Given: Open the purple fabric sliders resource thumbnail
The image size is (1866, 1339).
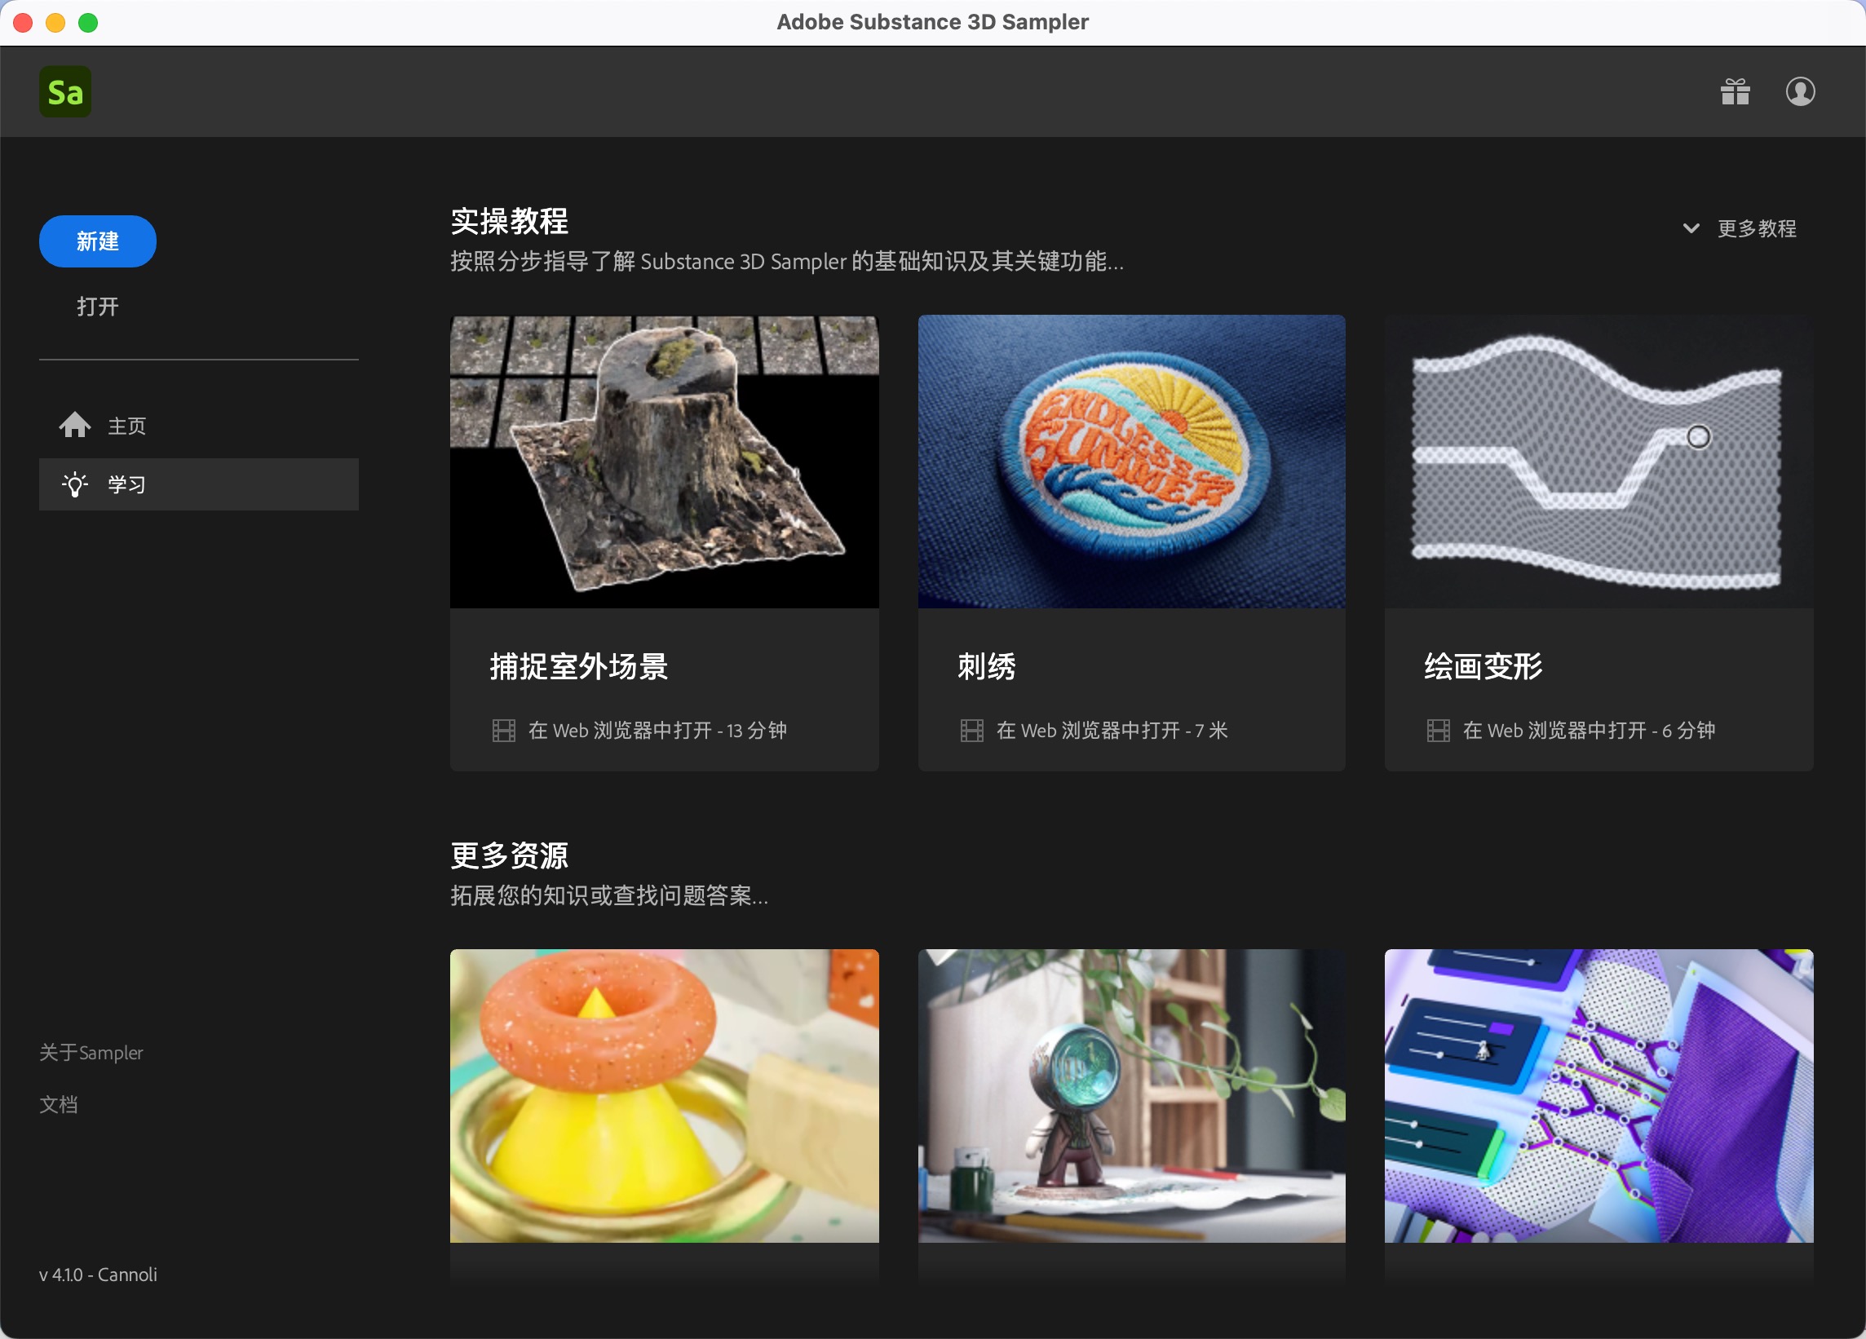Looking at the screenshot, I should coord(1598,1095).
